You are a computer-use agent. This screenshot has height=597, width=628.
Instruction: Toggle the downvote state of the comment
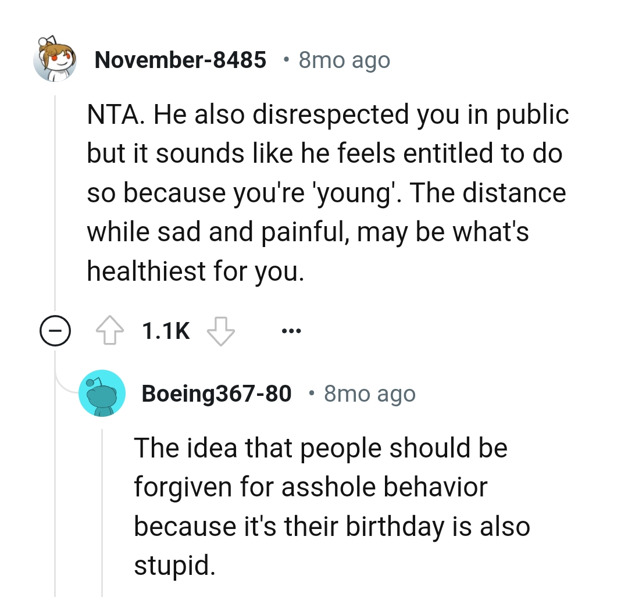click(x=220, y=330)
